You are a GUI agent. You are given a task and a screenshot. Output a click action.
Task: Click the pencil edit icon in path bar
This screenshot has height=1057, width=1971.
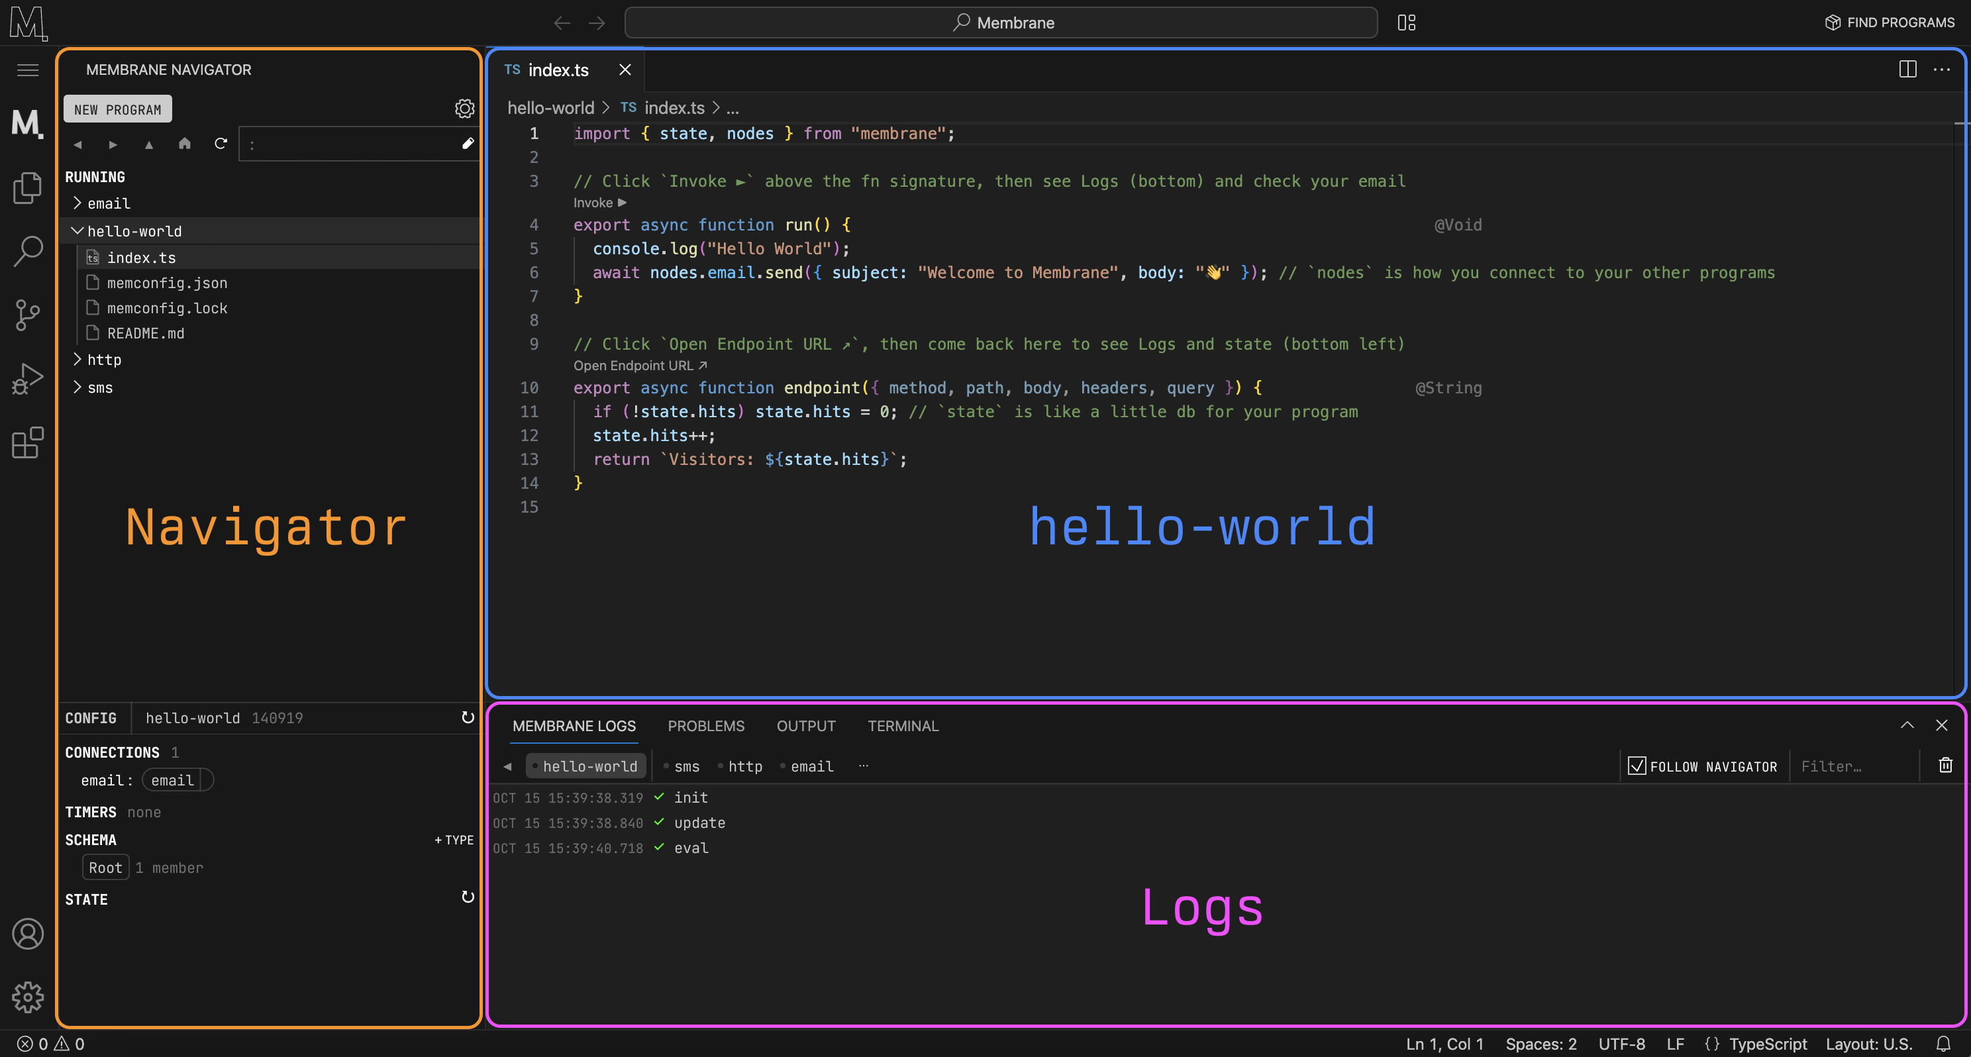coord(468,144)
